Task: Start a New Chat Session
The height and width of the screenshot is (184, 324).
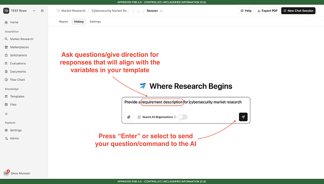Action: coord(298,11)
